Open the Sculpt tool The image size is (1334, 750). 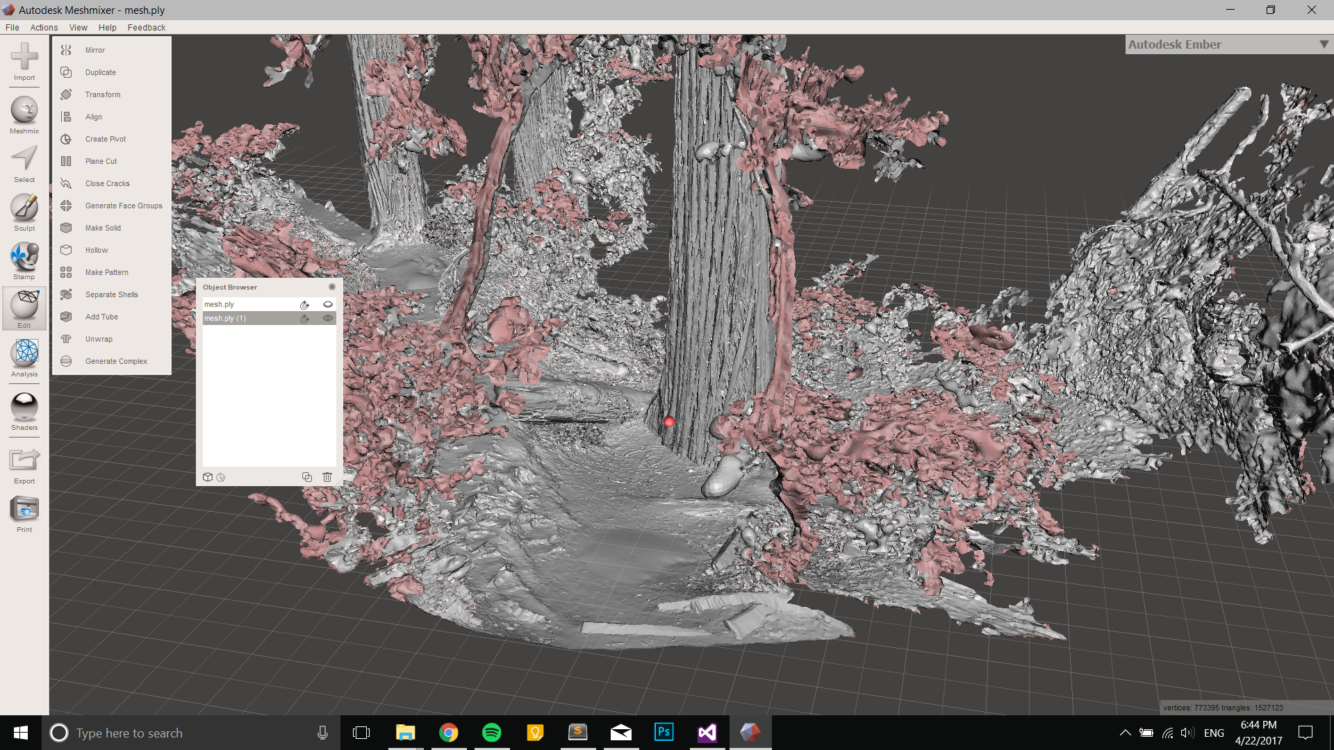click(x=24, y=212)
